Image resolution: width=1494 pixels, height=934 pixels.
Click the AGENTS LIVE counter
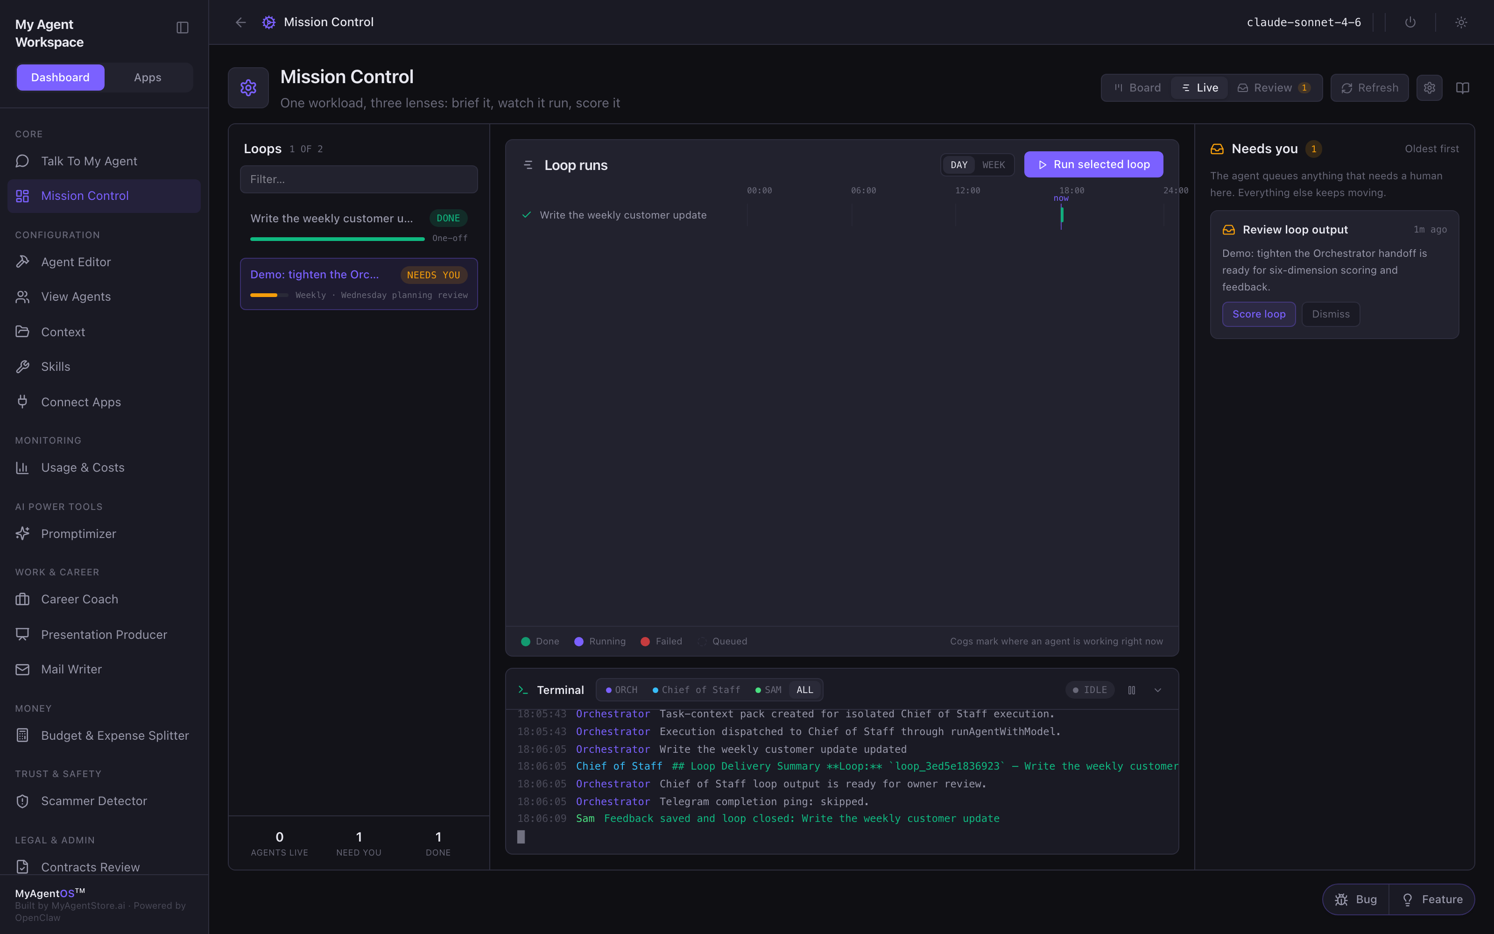(x=279, y=843)
